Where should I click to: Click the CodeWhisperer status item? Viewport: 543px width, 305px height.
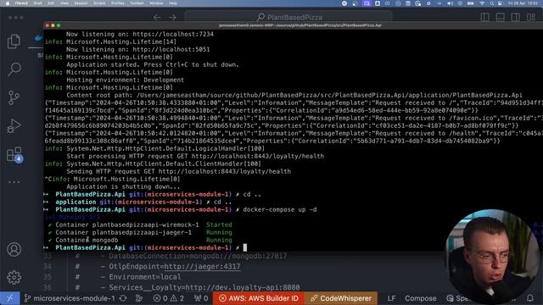pos(341,298)
